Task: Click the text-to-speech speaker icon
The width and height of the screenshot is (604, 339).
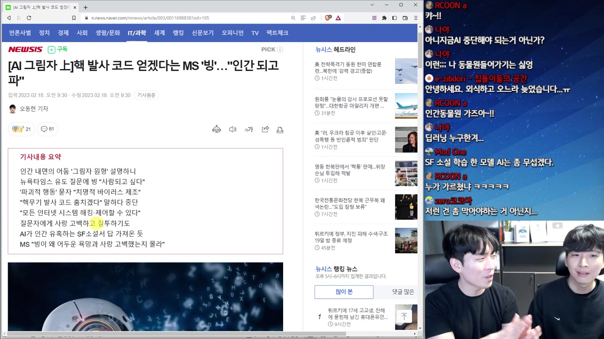Action: click(233, 130)
